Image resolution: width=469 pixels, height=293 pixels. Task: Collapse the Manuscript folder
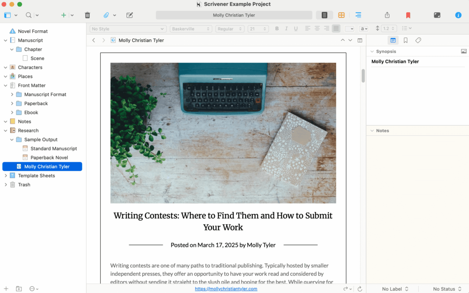[x=5, y=40]
